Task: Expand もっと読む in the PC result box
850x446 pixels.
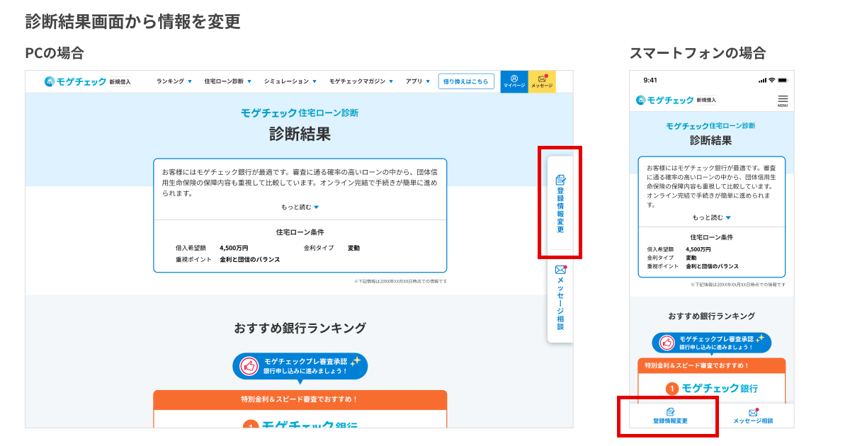Action: pyautogui.click(x=300, y=207)
